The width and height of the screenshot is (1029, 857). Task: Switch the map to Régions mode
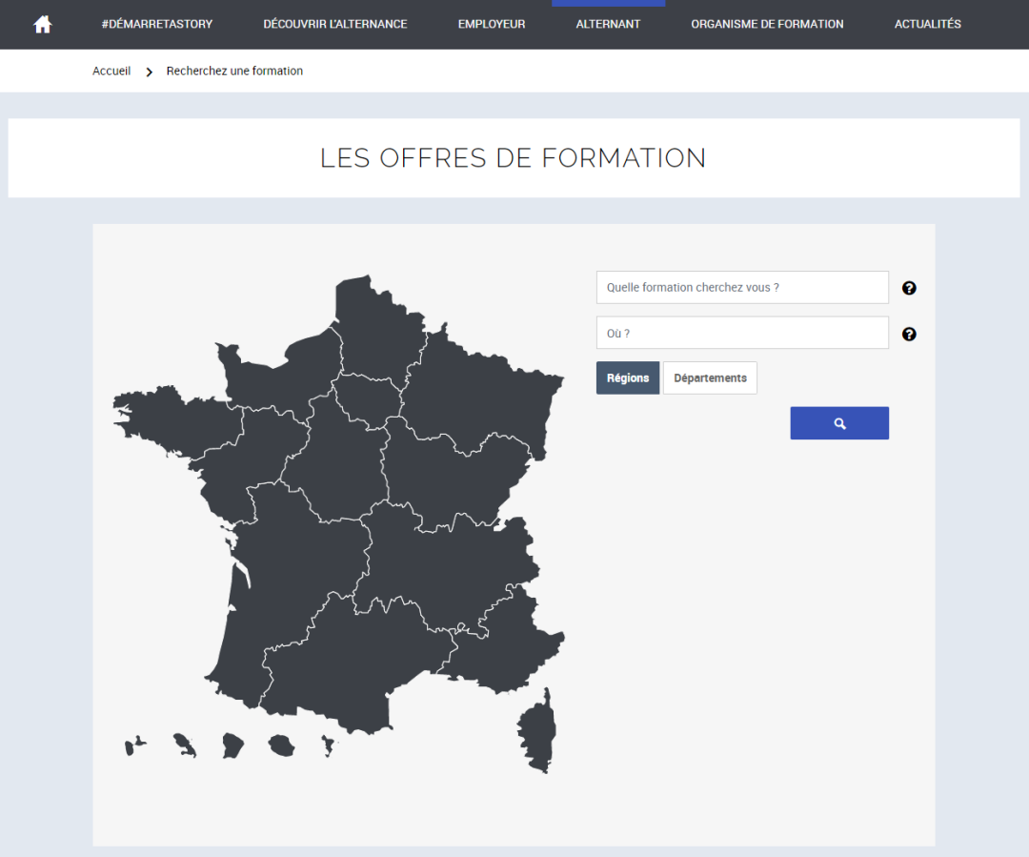tap(628, 378)
